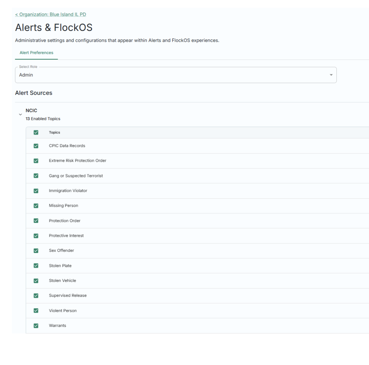The image size is (369, 365).
Task: Click the 'Warrants' label
Action: click(x=57, y=325)
